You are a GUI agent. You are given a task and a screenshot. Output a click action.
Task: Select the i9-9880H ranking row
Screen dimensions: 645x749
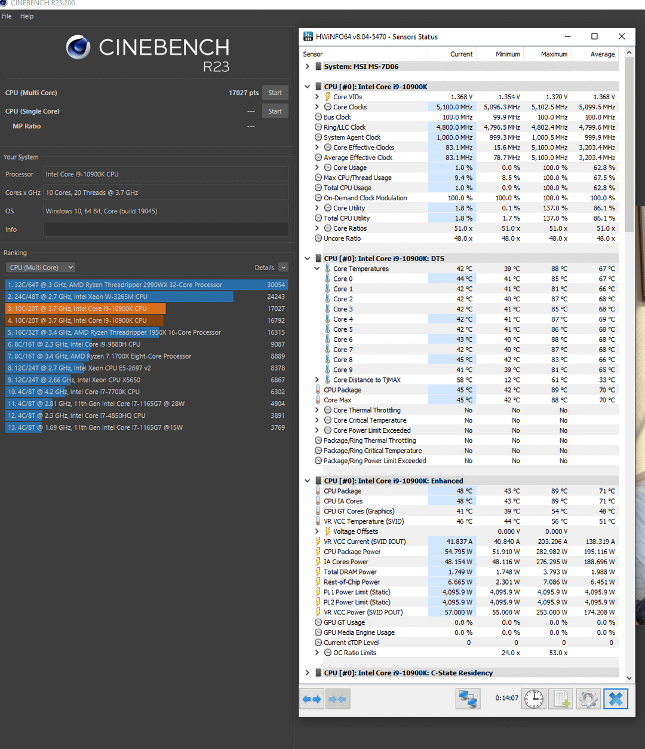click(146, 344)
